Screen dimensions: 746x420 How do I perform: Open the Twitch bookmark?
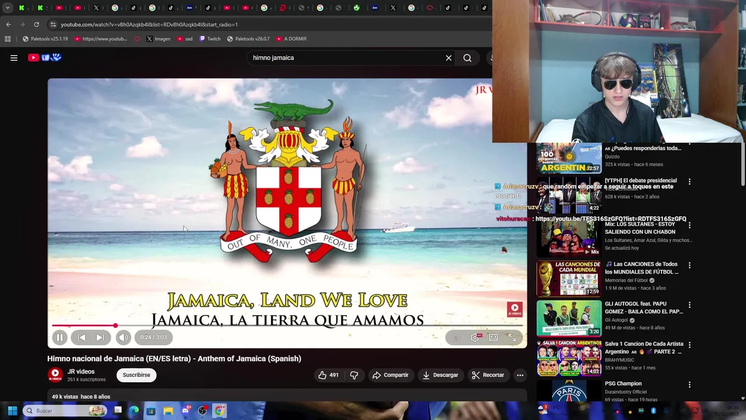(210, 39)
